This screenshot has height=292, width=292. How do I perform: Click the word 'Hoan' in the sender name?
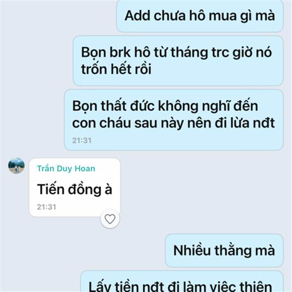click(x=85, y=168)
